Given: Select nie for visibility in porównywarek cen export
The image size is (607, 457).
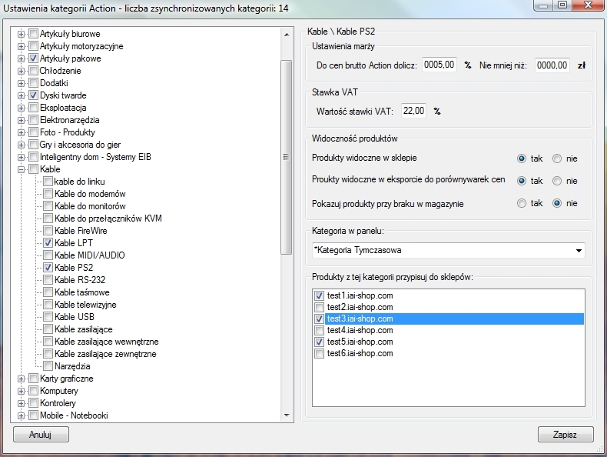Looking at the screenshot, I should (x=557, y=181).
